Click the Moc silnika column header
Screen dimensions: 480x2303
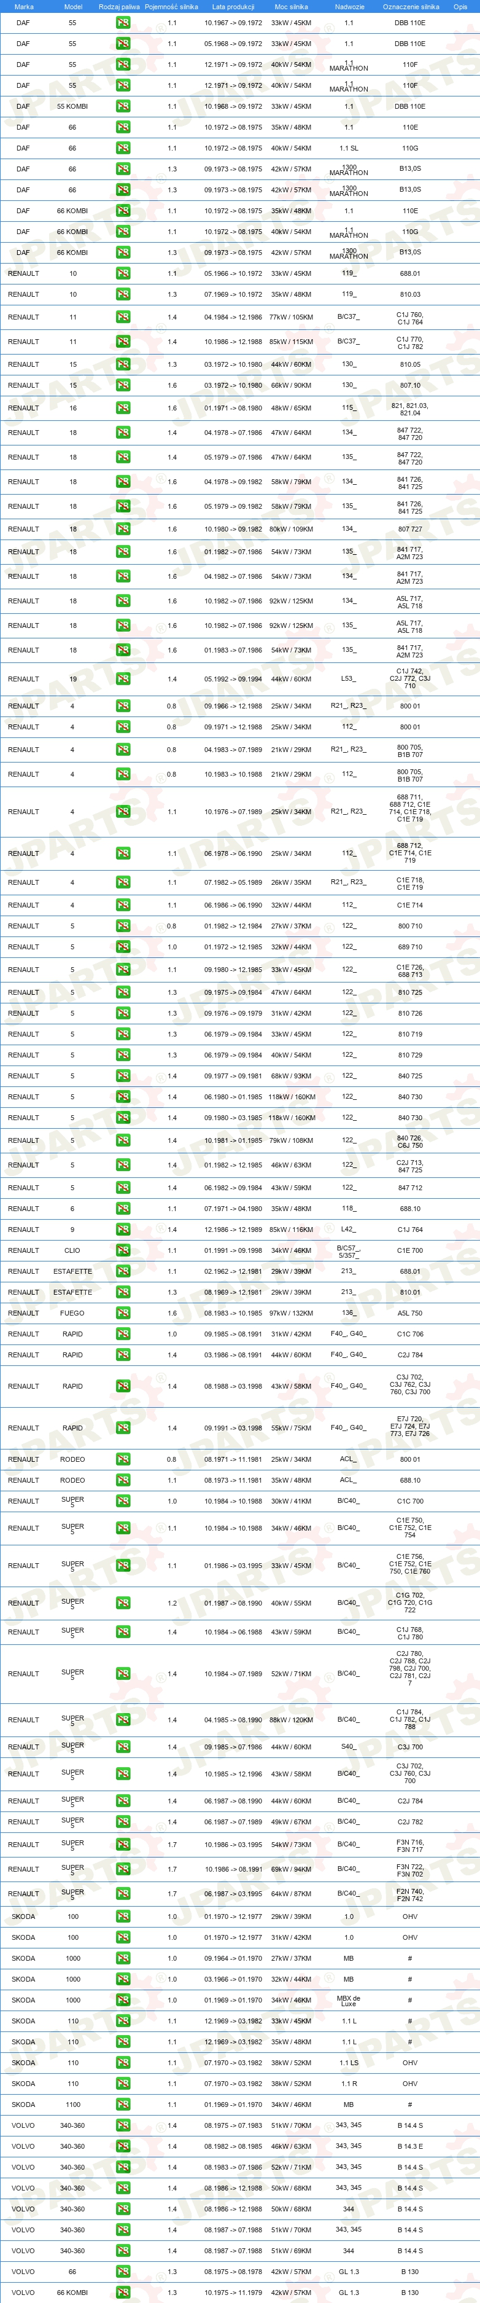(x=292, y=6)
